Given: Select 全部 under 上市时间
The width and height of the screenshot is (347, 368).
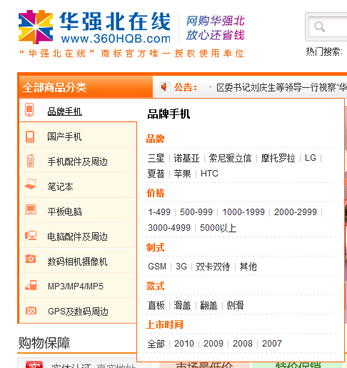Looking at the screenshot, I should [x=156, y=344].
